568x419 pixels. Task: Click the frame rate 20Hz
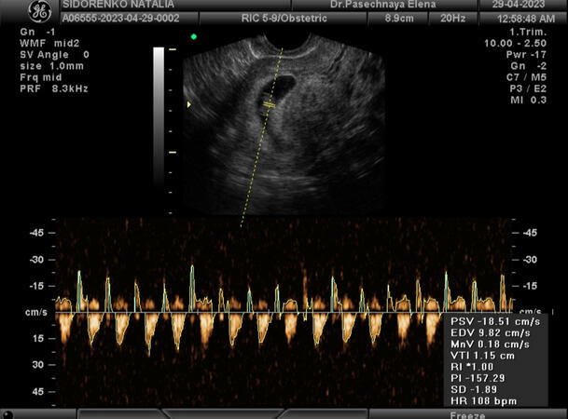452,18
